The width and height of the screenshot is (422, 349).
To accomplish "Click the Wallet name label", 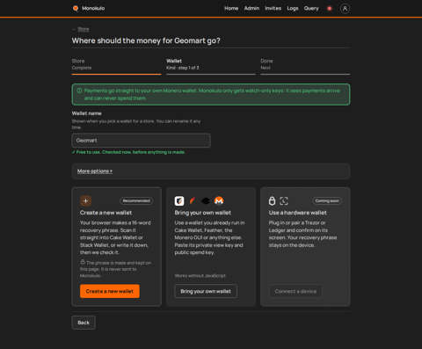I will [x=87, y=113].
